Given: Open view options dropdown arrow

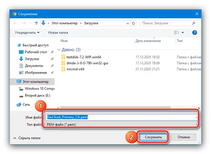Looking at the screenshot, I should [x=183, y=33].
